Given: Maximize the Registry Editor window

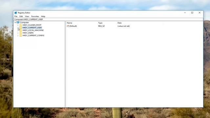Looking at the screenshot, I should pyautogui.click(x=192, y=13).
